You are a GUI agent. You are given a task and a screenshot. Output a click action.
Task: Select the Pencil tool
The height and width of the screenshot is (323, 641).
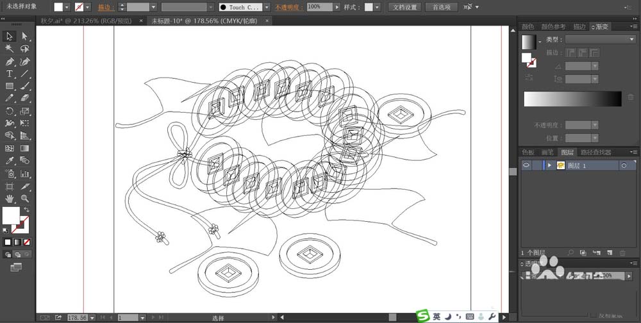click(10, 98)
